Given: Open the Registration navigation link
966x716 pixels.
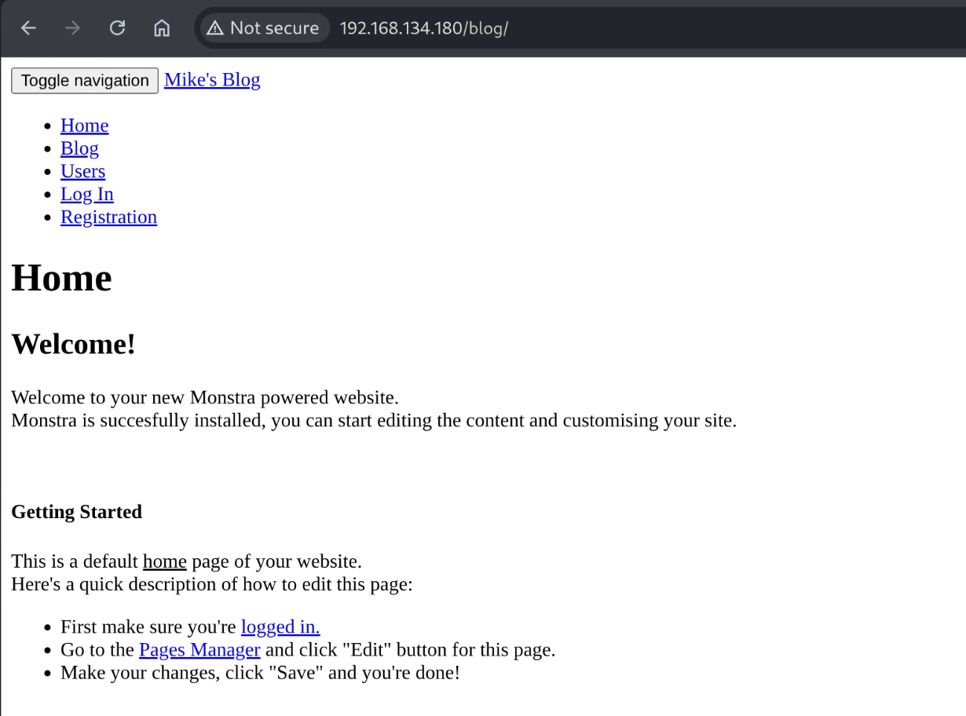Looking at the screenshot, I should (x=108, y=217).
